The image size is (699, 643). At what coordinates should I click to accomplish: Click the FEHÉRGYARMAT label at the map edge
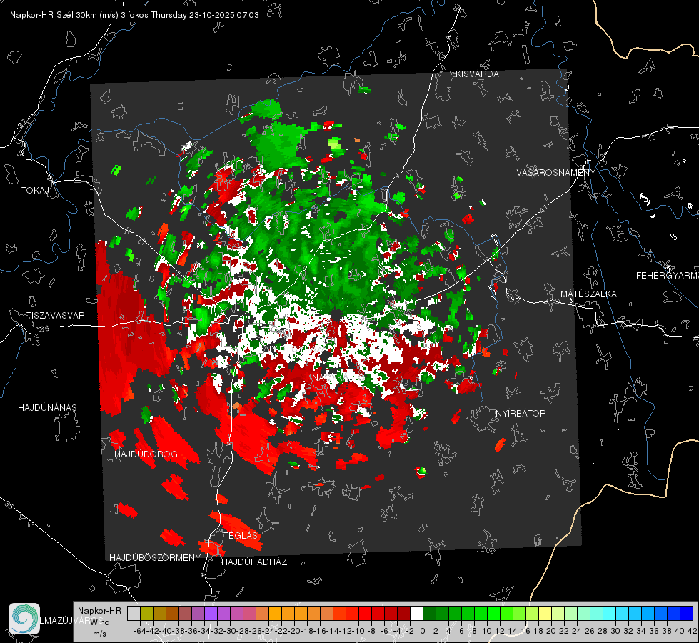[x=667, y=276]
